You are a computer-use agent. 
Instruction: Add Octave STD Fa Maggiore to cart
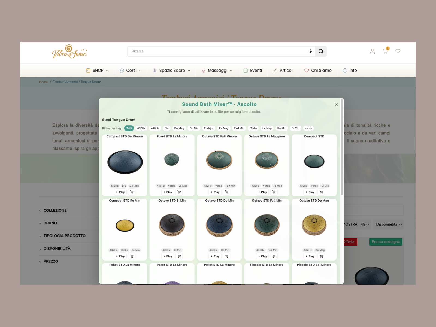pyautogui.click(x=274, y=192)
